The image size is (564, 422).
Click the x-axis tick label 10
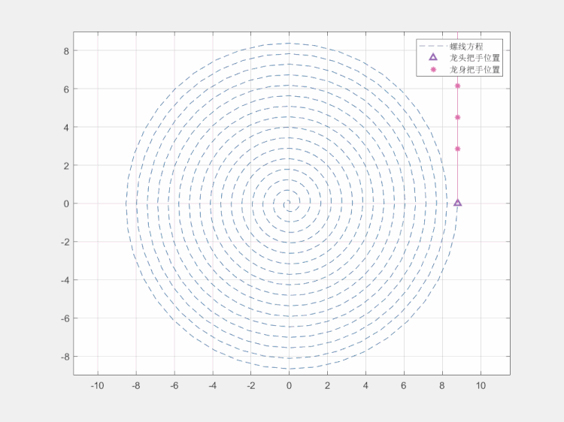(481, 386)
